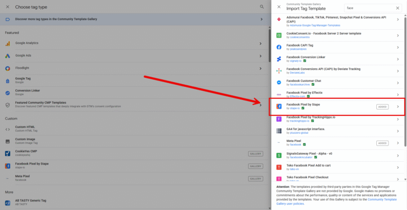The image size is (407, 210).
Task: Select the AB TASTY Generic Tag icon
Action: click(7, 203)
